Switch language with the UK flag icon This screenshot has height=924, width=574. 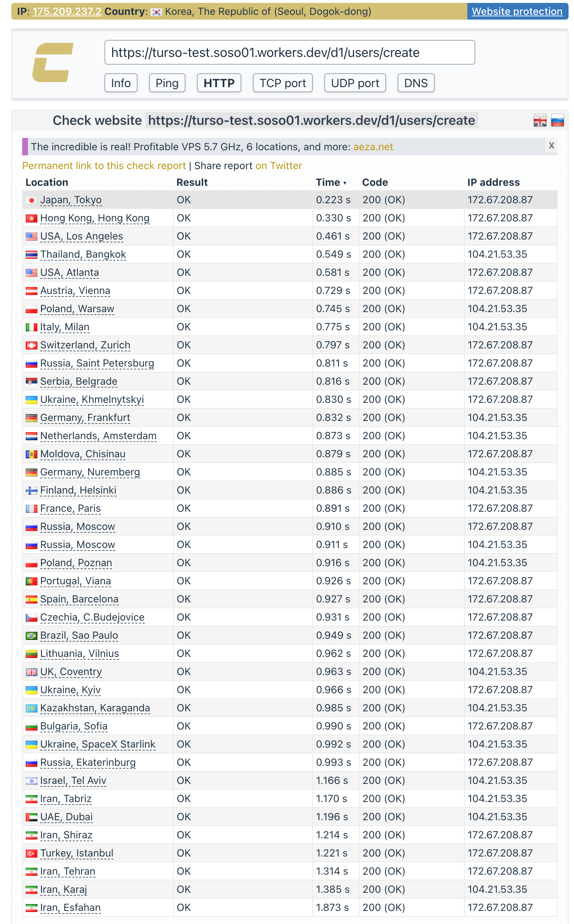[540, 121]
